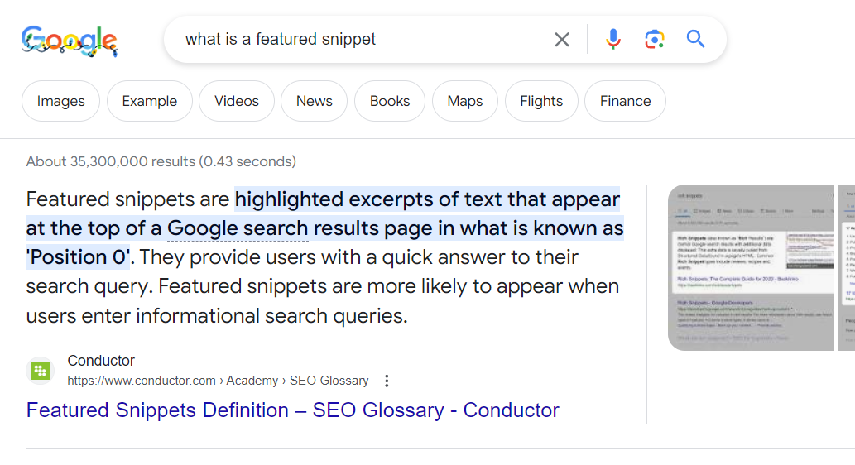Clear the search query text
This screenshot has height=465, width=855.
pyautogui.click(x=562, y=40)
